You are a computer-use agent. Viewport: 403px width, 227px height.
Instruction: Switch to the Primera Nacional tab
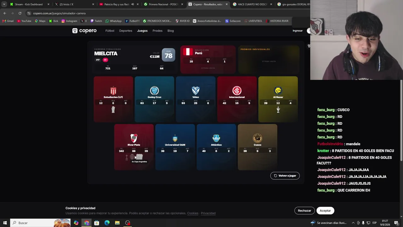click(x=163, y=4)
